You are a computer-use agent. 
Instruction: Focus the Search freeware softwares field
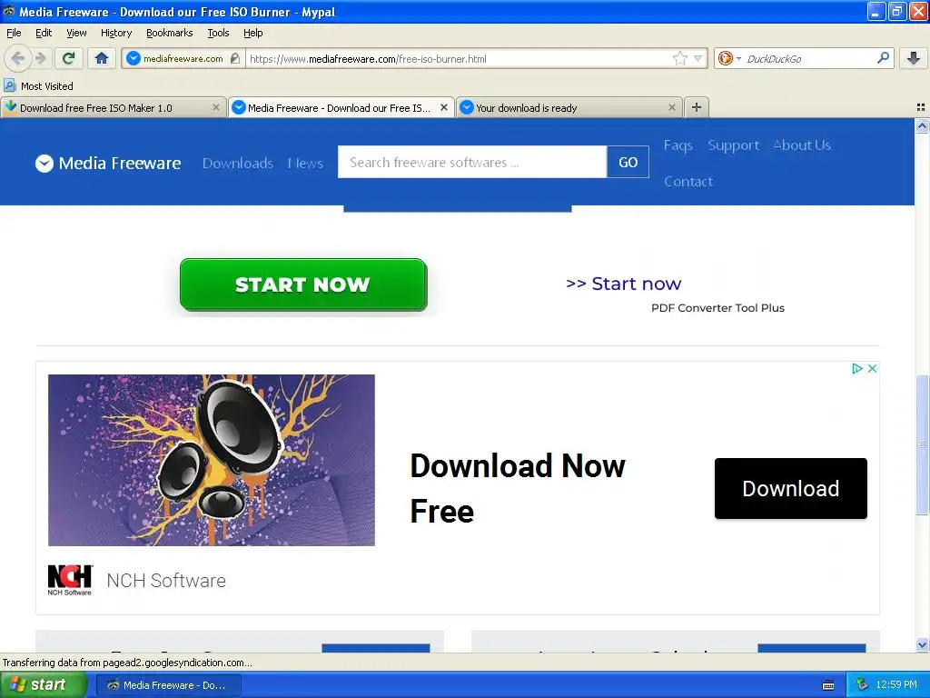[472, 162]
